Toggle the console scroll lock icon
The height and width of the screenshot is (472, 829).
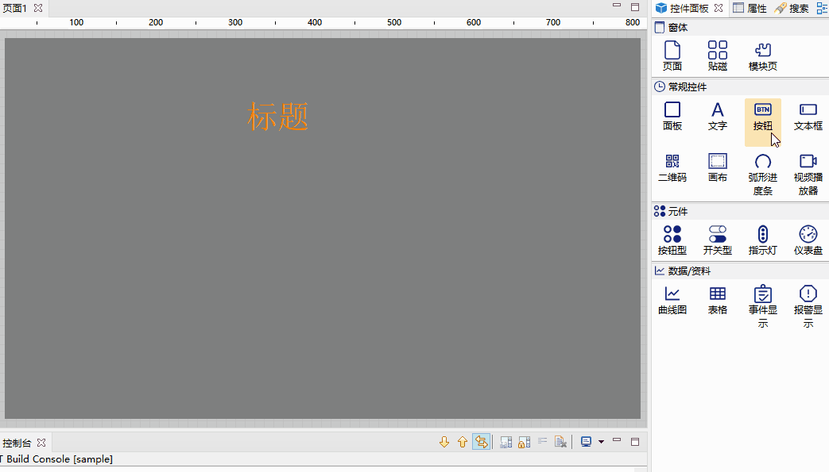524,442
